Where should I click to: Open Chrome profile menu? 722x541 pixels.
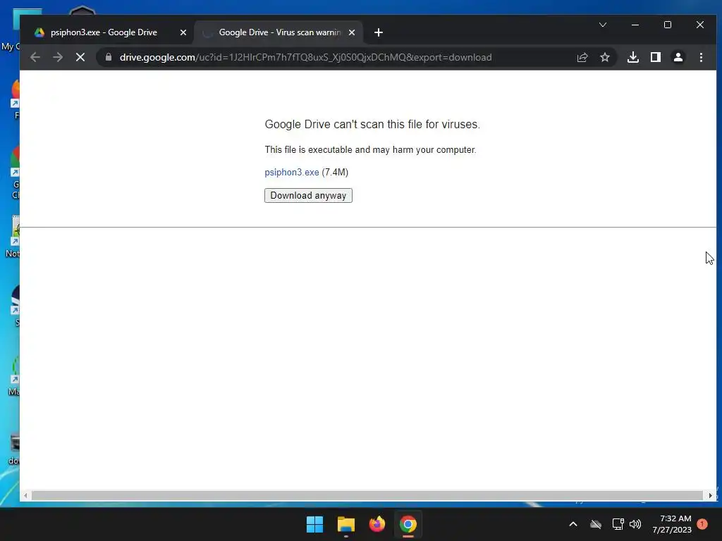tap(678, 57)
